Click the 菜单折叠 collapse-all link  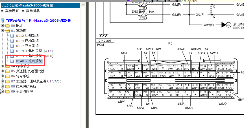(33, 11)
